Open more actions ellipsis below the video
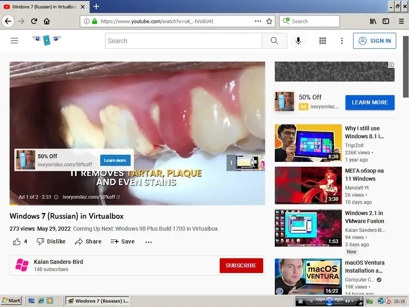This screenshot has height=307, width=409. point(149,242)
